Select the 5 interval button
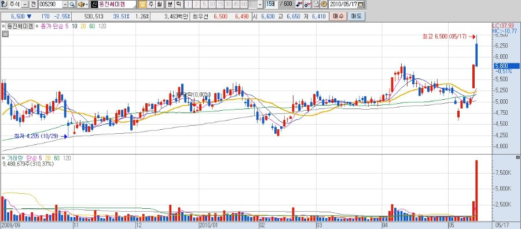This screenshot has height=229, width=521. click(x=204, y=5)
